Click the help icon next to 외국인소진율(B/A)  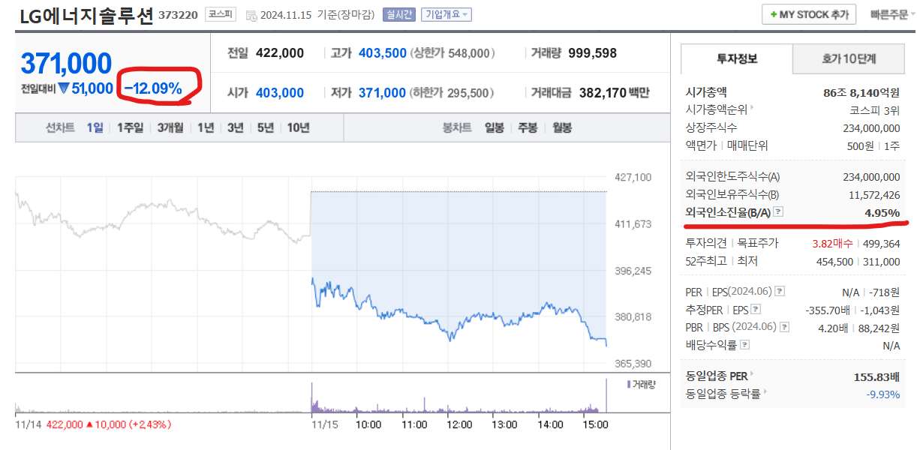tap(778, 213)
